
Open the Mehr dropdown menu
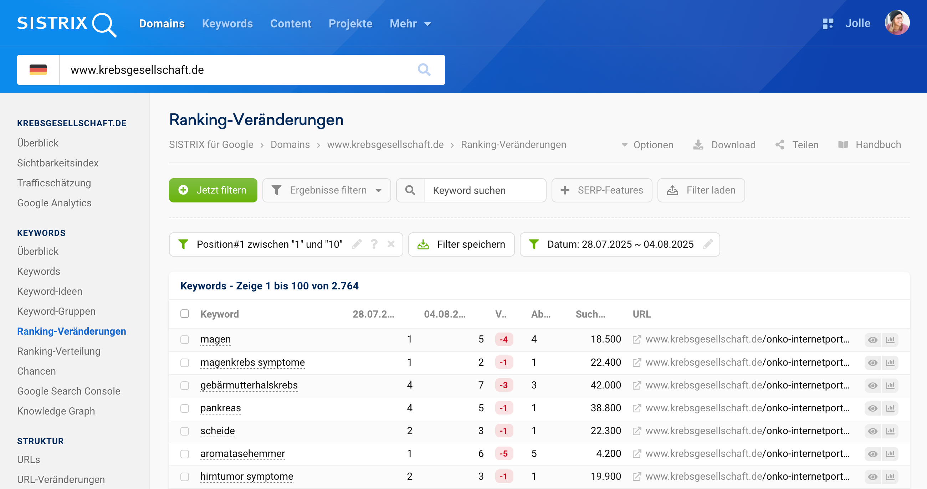[410, 24]
